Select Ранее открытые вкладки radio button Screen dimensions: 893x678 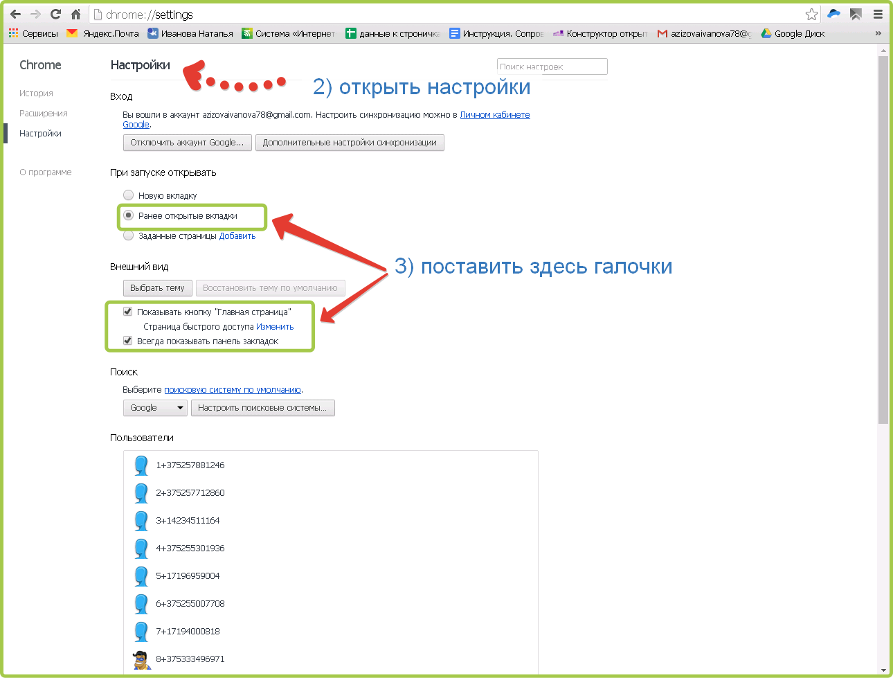click(x=128, y=215)
